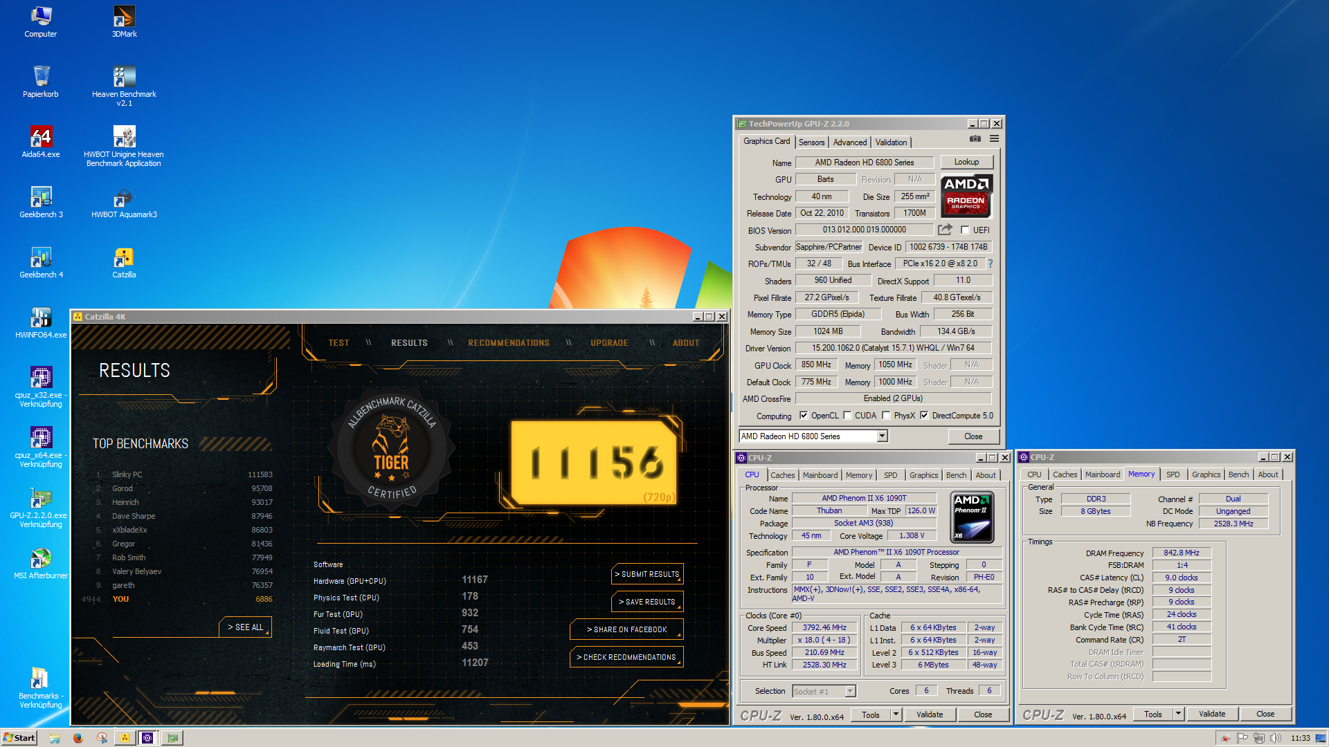Toggle the CUDA checkbox in GPU-Z

[x=847, y=416]
